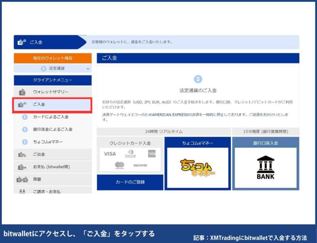
Task: Select ご入金 in the client menu
Action: pyautogui.click(x=52, y=105)
